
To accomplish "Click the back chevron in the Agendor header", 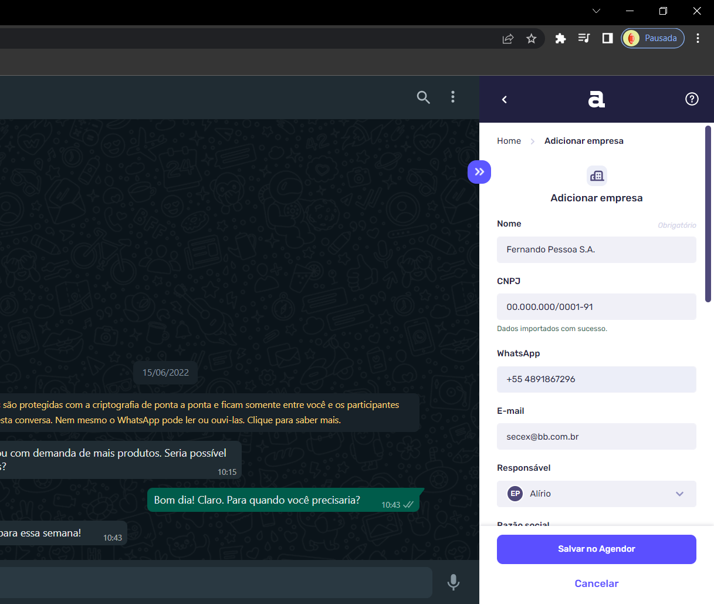I will point(505,99).
